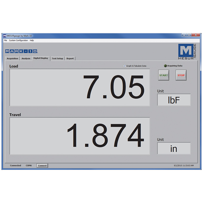Viewport: 203px width, 203px height.
Task: Minimize the MESURgauge window
Action: (x=184, y=35)
